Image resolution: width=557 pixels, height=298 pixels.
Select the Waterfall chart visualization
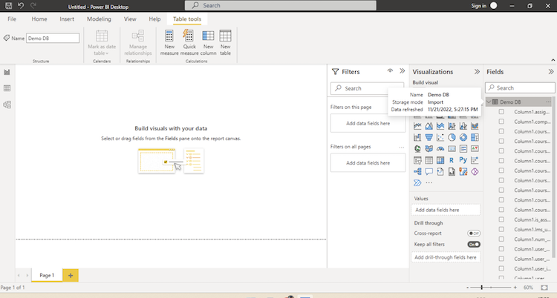417,137
